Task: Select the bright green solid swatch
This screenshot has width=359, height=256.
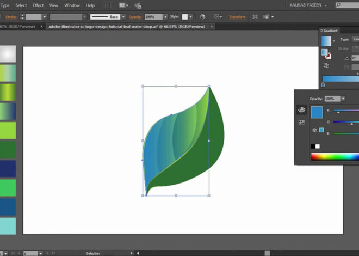Action: [8, 188]
